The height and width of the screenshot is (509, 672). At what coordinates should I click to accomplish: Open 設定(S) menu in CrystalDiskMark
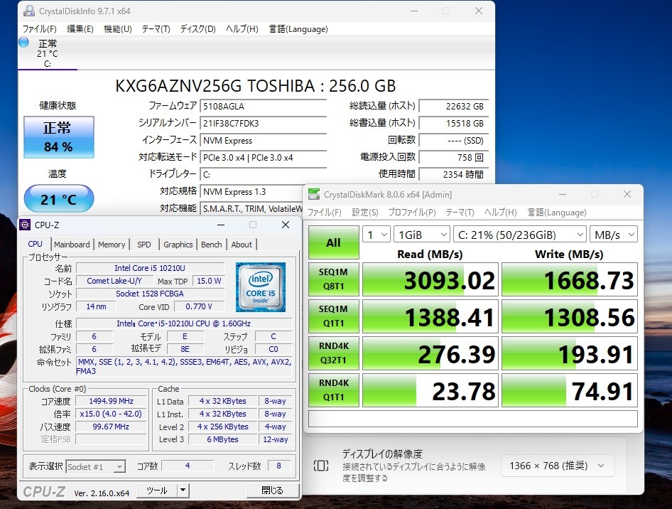click(365, 213)
